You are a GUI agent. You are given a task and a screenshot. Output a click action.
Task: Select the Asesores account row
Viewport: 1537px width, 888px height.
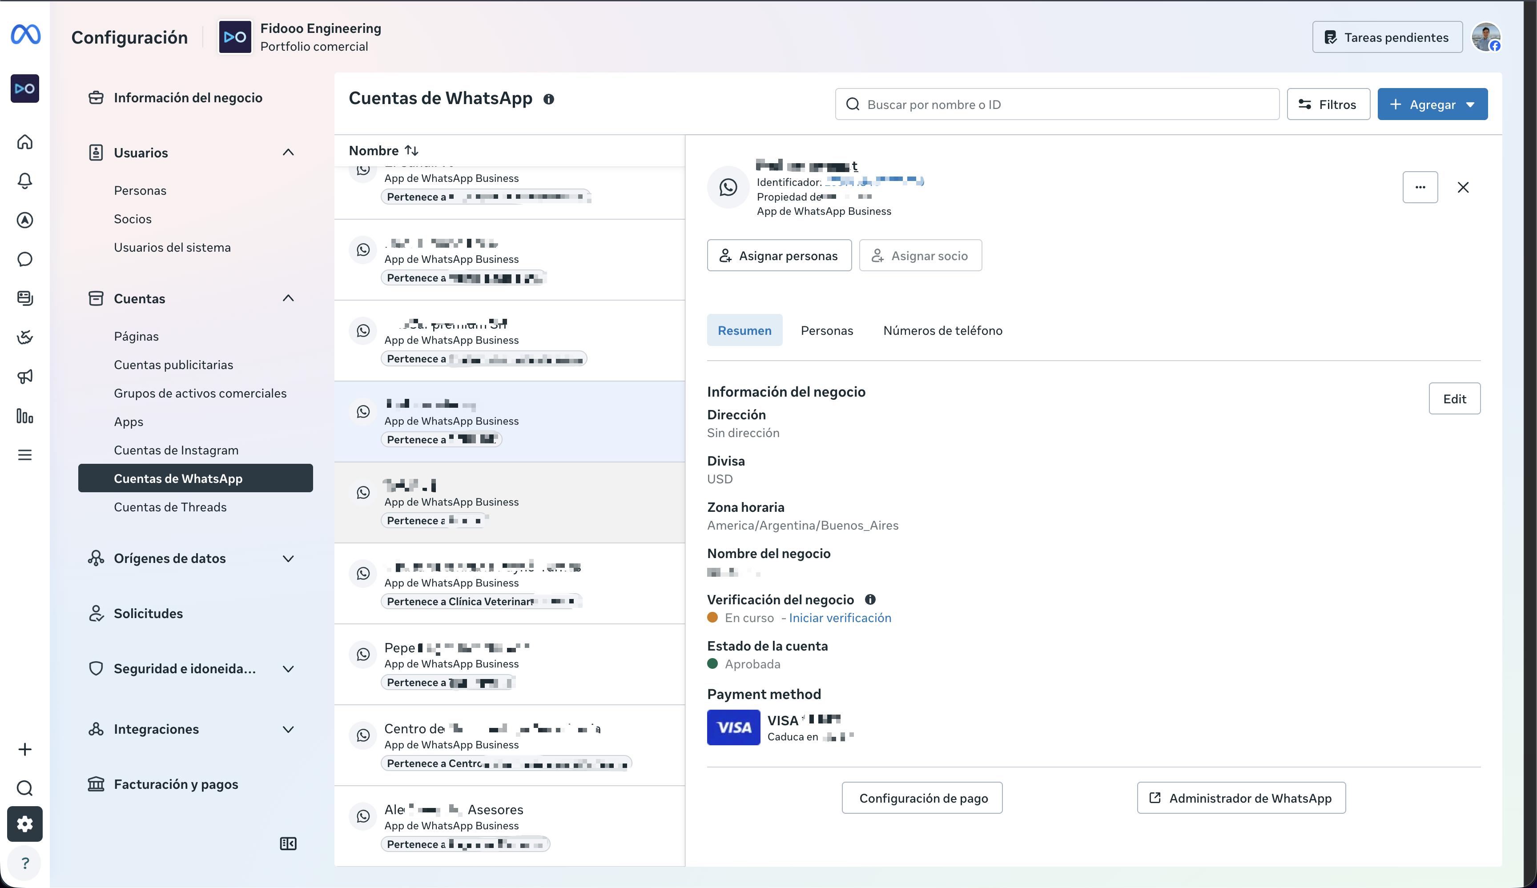tap(509, 826)
